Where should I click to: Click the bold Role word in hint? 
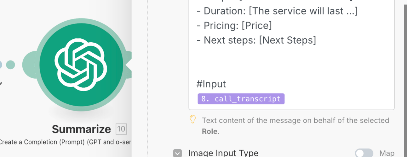[x=209, y=131]
